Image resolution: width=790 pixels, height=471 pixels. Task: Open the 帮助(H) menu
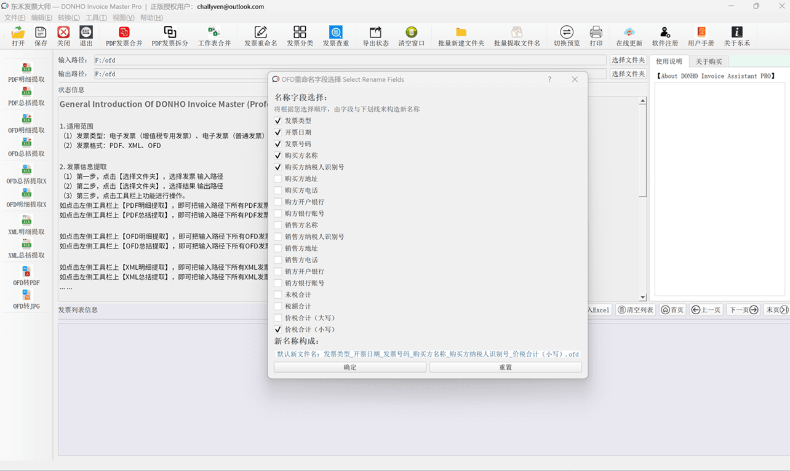[x=151, y=18]
